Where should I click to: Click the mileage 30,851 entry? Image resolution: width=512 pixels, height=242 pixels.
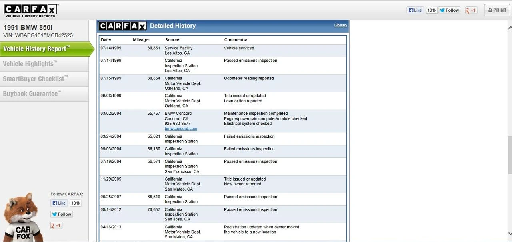click(x=154, y=48)
